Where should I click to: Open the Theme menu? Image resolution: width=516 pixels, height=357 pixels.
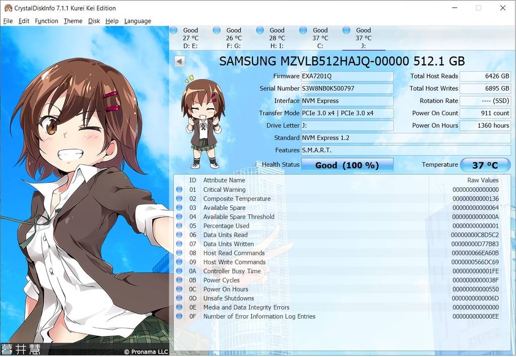(73, 21)
